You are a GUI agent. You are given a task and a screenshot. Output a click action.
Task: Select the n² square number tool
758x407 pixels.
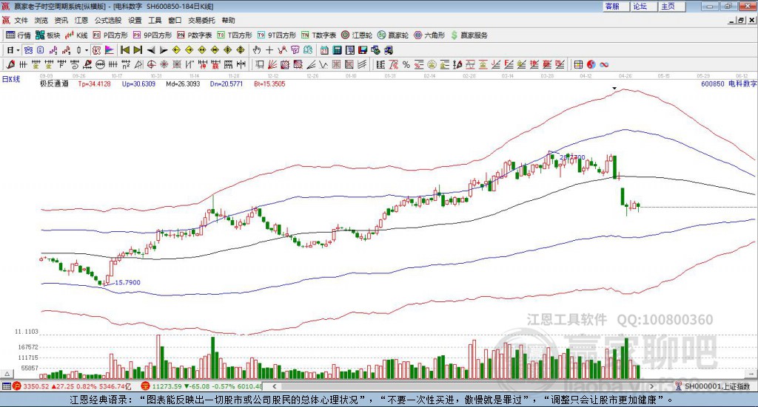[126, 64]
